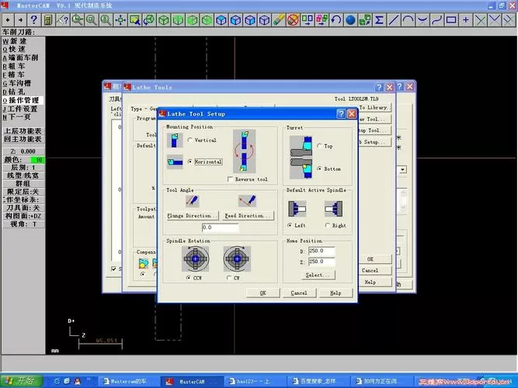This screenshot has width=518, height=388.
Task: Choose 车沟槽 from the lathe menu
Action: coord(17,83)
